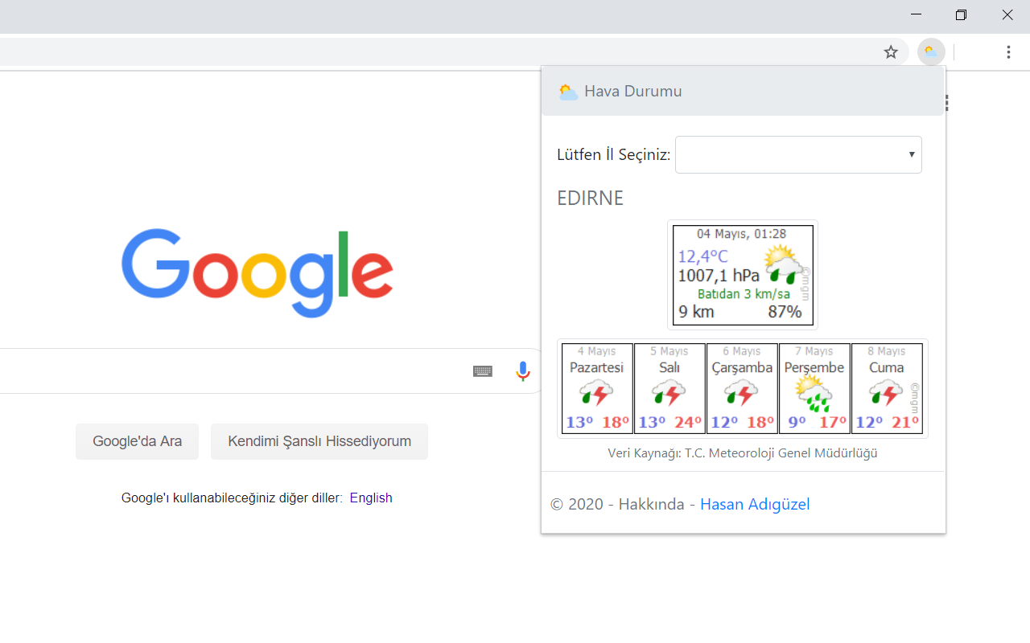Click the Lütfen İl Seçiniz label
The image size is (1030, 643).
[x=613, y=154]
